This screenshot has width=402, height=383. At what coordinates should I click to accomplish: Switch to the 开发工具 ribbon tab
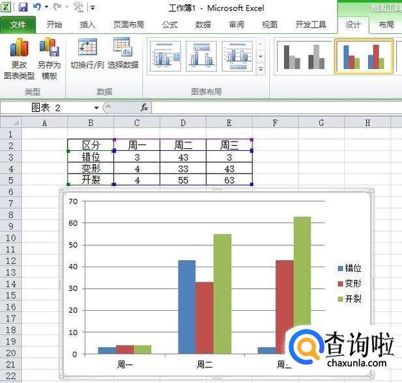coord(311,25)
